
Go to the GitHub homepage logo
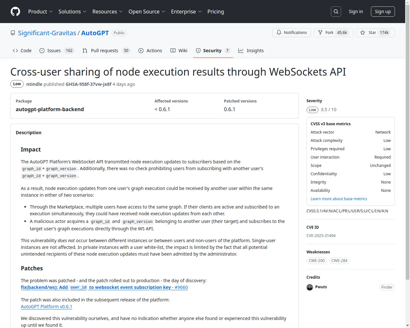15,12
